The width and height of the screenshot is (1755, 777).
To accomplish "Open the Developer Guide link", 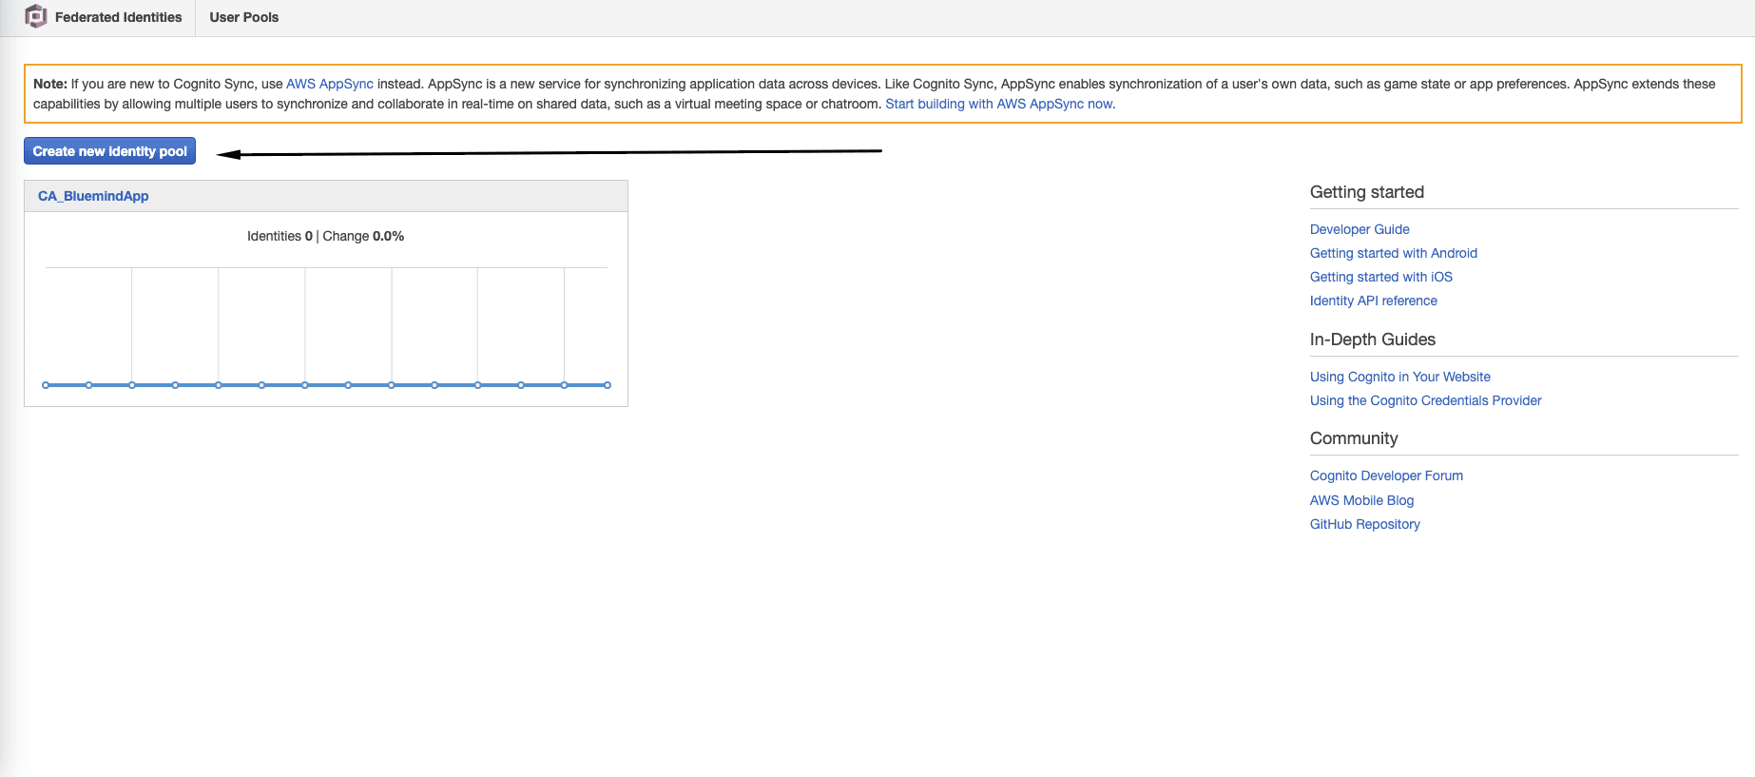I will pyautogui.click(x=1360, y=229).
